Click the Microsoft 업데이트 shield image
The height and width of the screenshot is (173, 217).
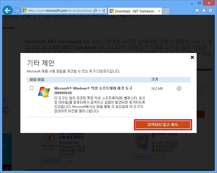[x=142, y=142]
